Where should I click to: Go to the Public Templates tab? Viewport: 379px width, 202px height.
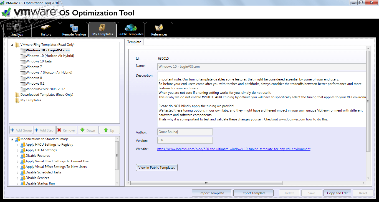(131, 30)
